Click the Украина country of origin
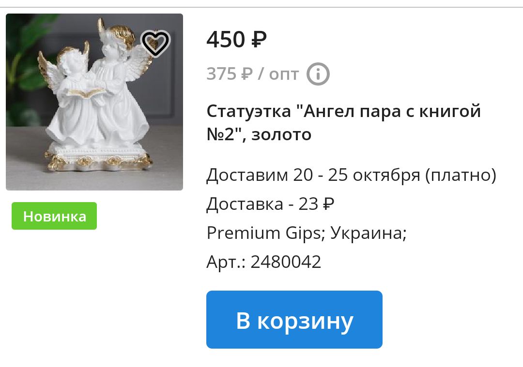Image resolution: width=523 pixels, height=367 pixels. pos(368,233)
